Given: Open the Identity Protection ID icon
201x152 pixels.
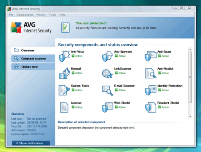Looking at the screenshot, I should click(x=151, y=90).
